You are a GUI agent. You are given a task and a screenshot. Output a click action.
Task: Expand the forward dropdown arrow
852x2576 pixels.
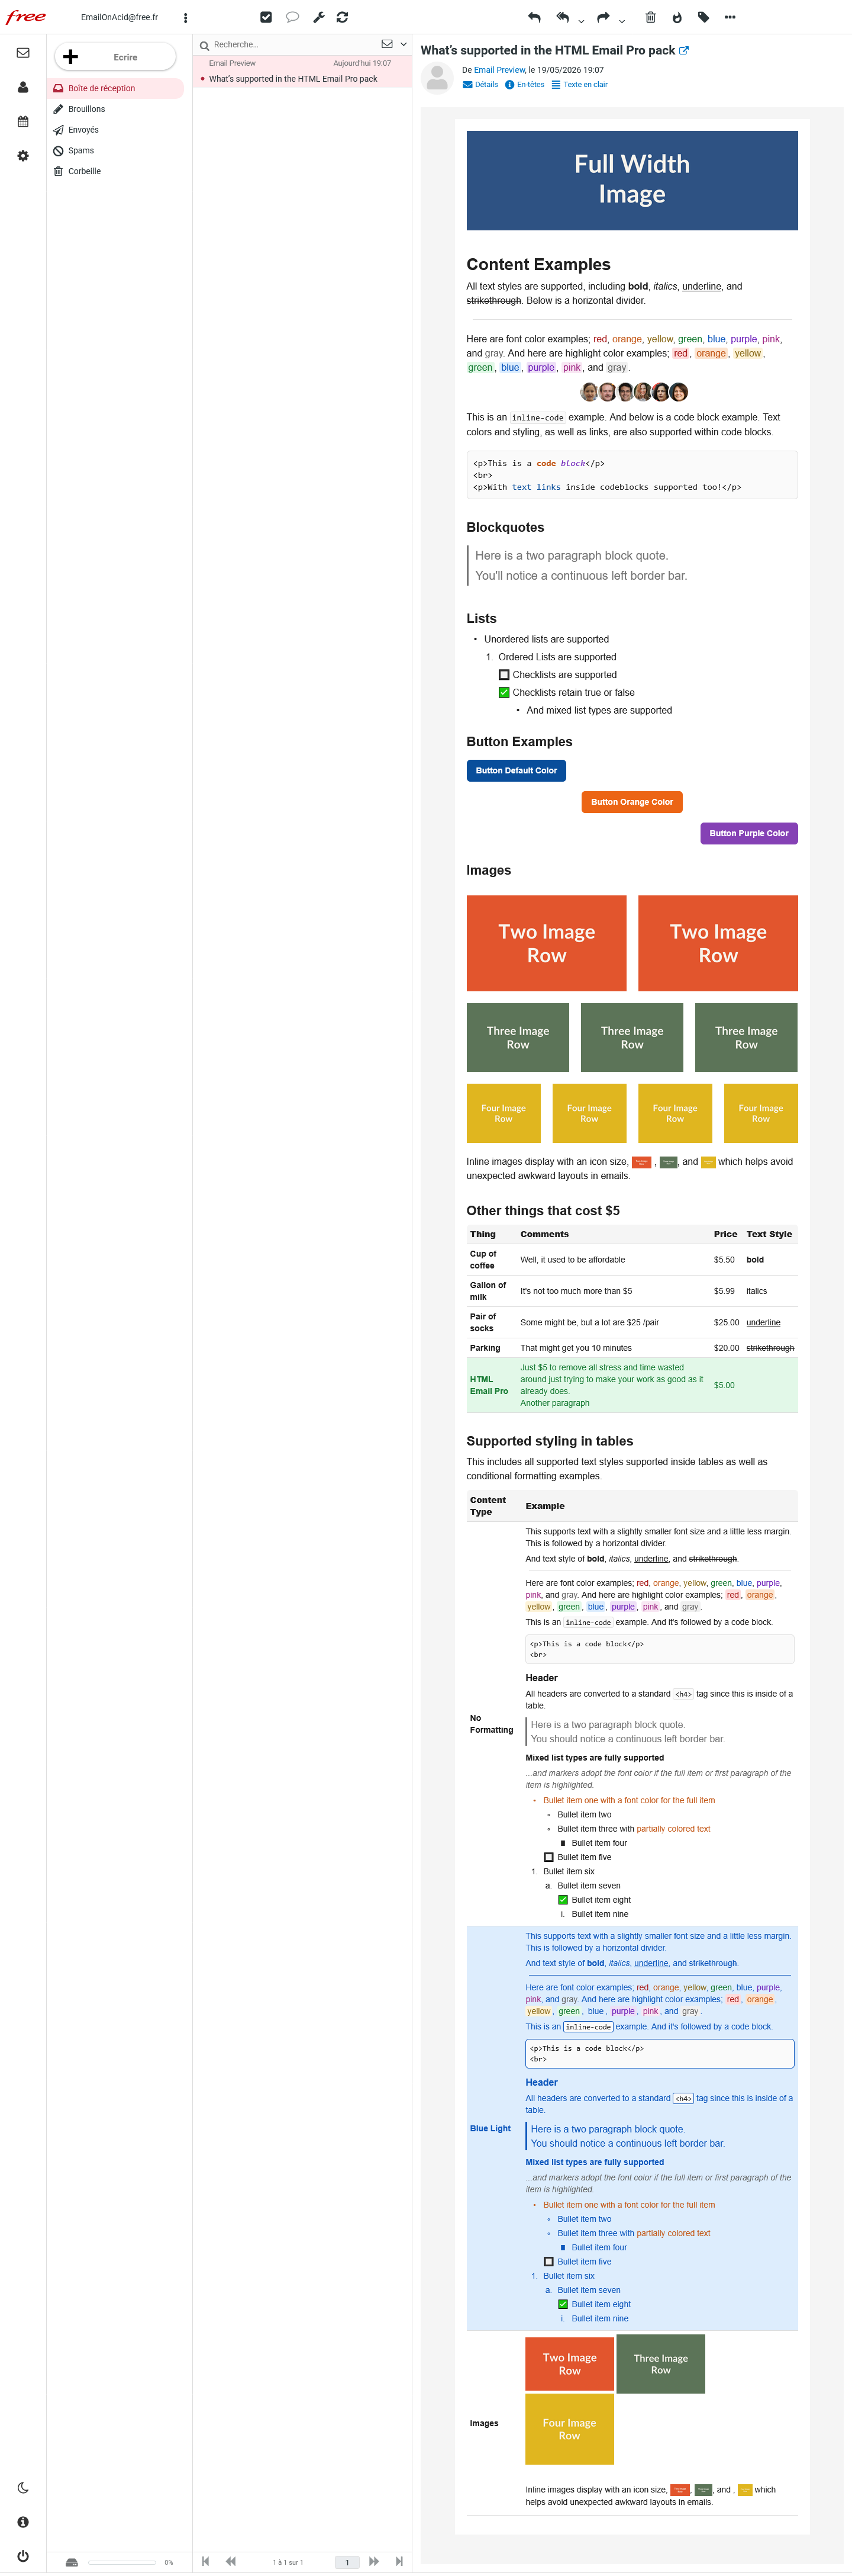(x=622, y=20)
